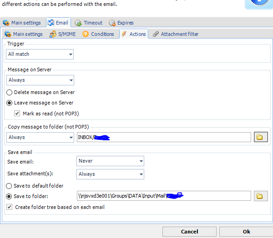Go to the Conditions sub-tab
The height and width of the screenshot is (238, 273).
click(98, 34)
